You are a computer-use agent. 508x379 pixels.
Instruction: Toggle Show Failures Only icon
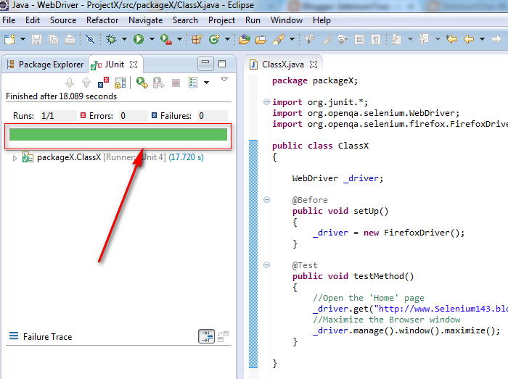pyautogui.click(x=103, y=83)
